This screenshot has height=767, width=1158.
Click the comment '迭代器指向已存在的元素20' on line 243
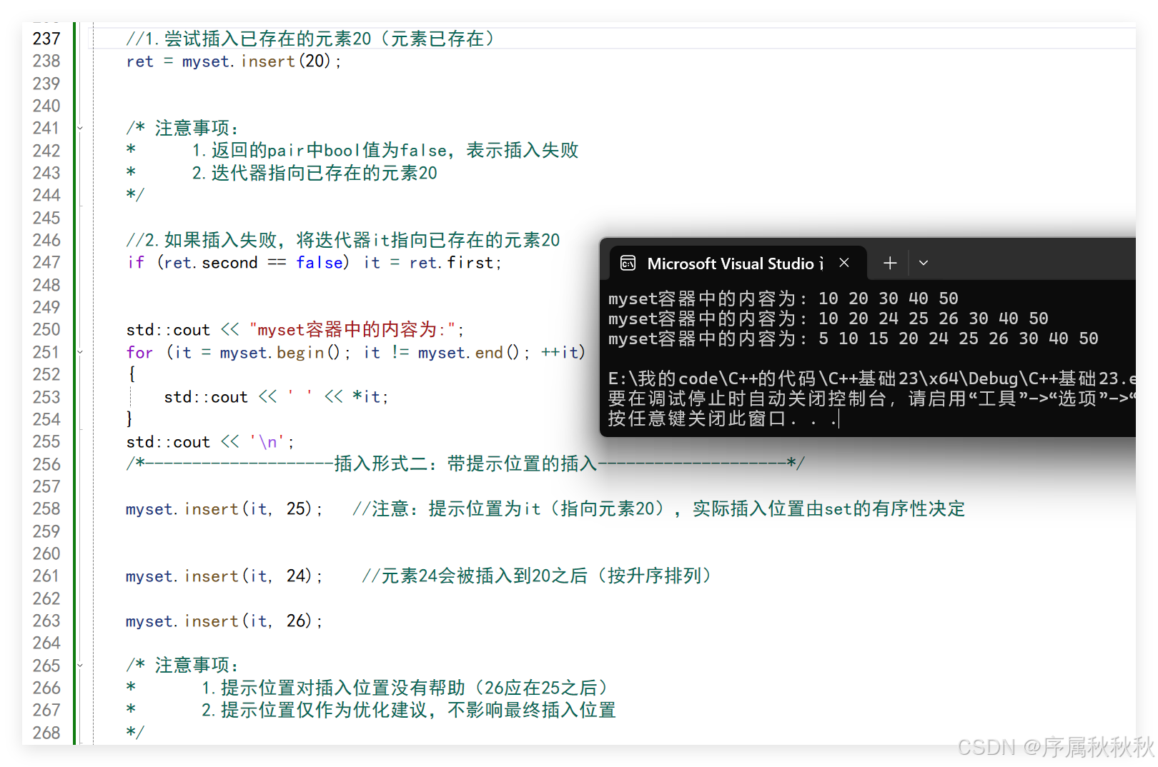point(325,174)
